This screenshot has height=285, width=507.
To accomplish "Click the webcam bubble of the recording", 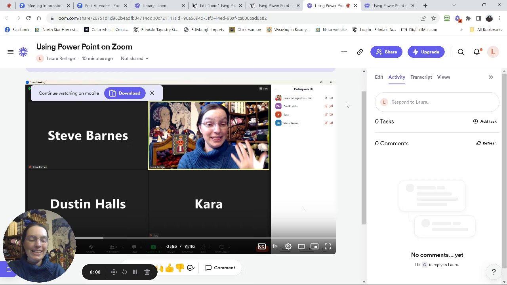I will click(39, 246).
